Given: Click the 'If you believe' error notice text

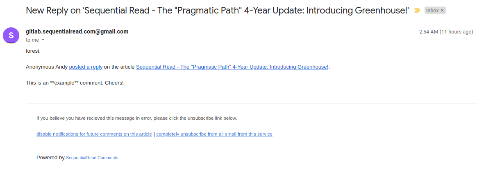Looking at the screenshot, I should tap(136, 118).
